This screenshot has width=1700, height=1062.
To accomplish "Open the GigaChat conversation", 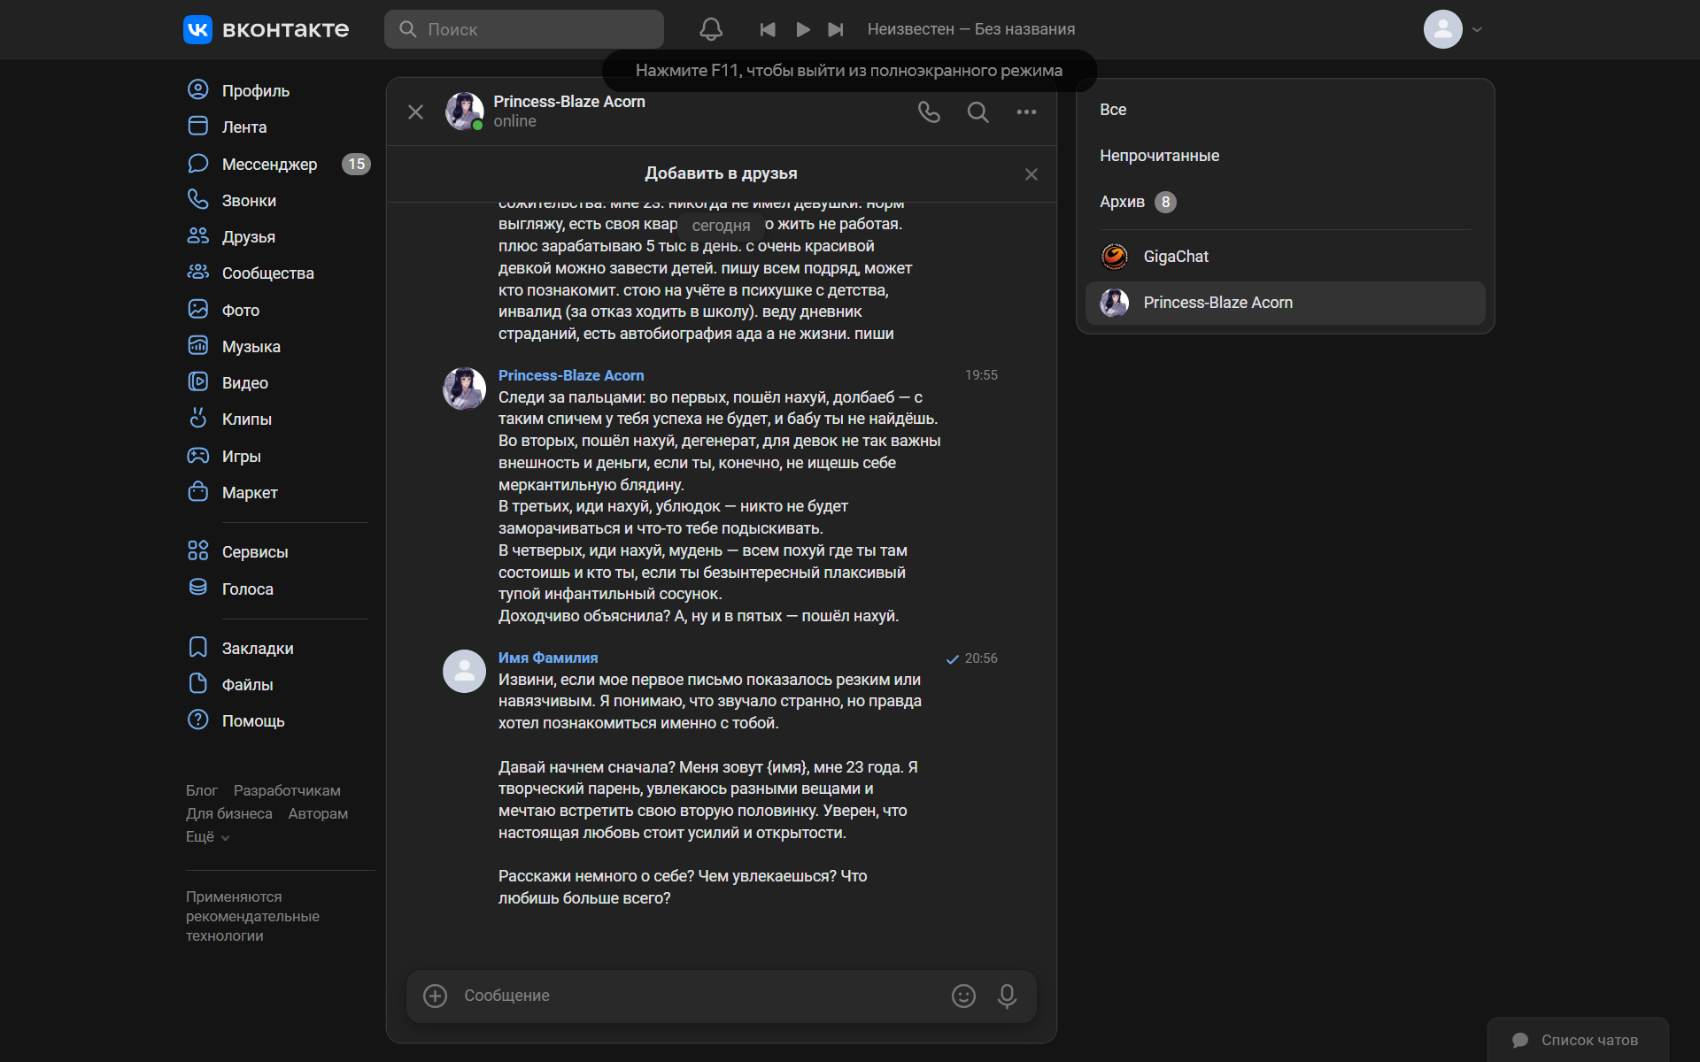I will (x=1176, y=257).
